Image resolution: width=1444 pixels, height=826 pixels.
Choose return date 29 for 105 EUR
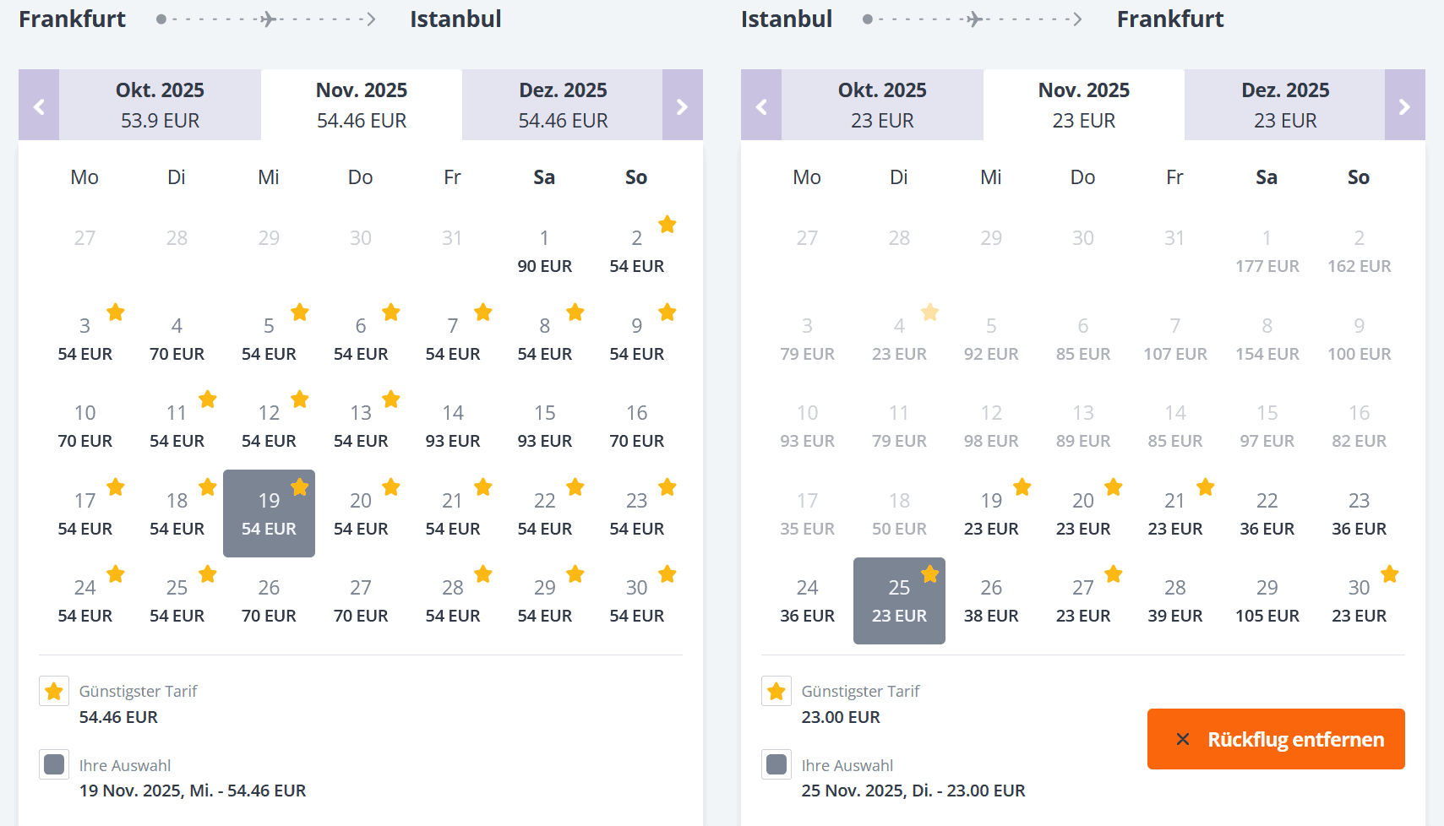1267,600
